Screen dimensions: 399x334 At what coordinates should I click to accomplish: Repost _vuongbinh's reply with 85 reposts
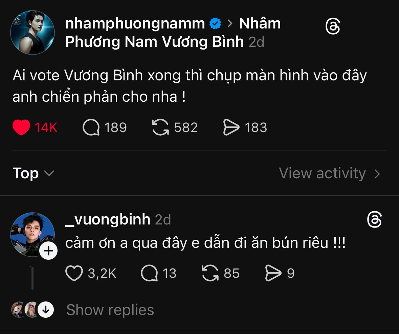(x=210, y=274)
